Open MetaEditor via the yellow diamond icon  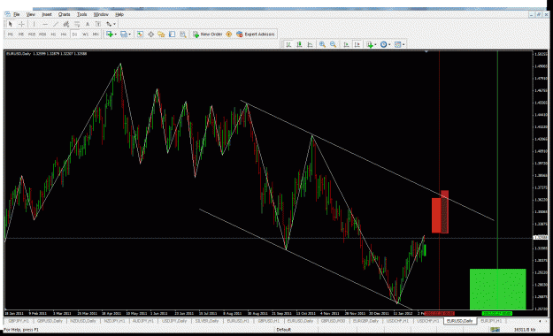point(228,34)
